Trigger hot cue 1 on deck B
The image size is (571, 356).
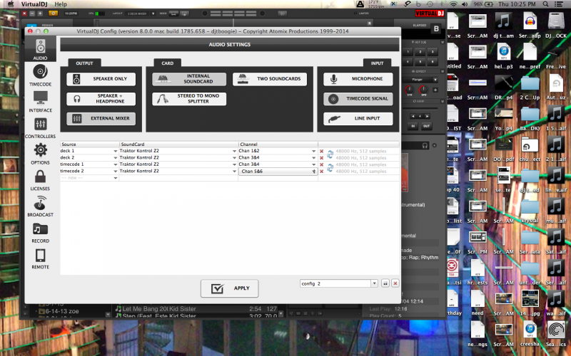coord(408,51)
